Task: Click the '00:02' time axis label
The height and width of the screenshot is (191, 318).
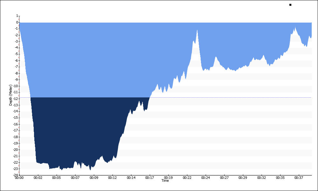Action: click(38, 178)
